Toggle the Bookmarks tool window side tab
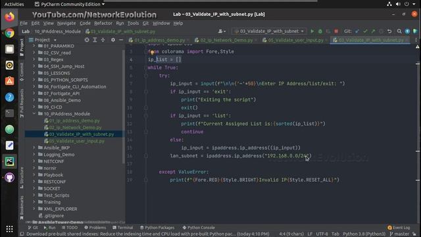The width and height of the screenshot is (421, 237). coord(22,207)
